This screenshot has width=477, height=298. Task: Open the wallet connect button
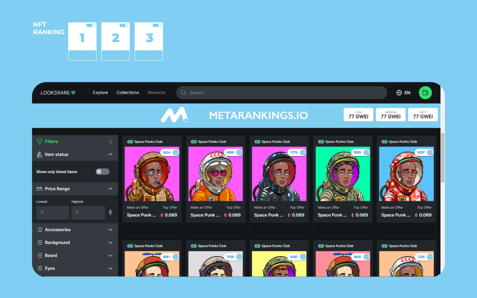[425, 93]
